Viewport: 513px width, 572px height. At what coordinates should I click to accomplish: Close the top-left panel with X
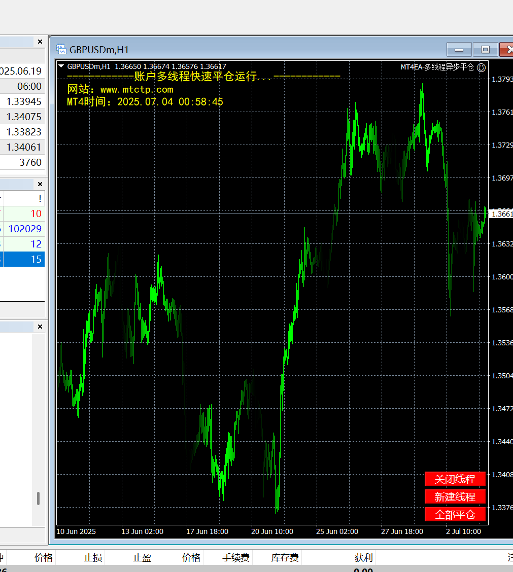pos(40,42)
